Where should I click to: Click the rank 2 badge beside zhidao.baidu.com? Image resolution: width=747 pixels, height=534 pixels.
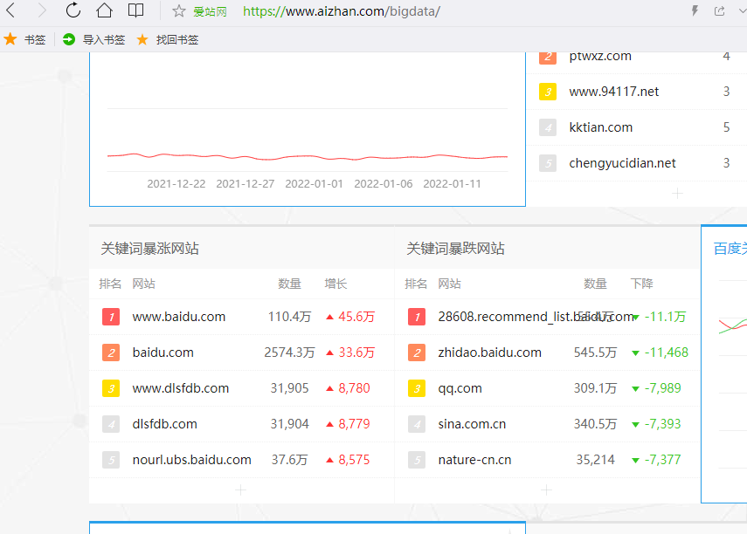417,353
